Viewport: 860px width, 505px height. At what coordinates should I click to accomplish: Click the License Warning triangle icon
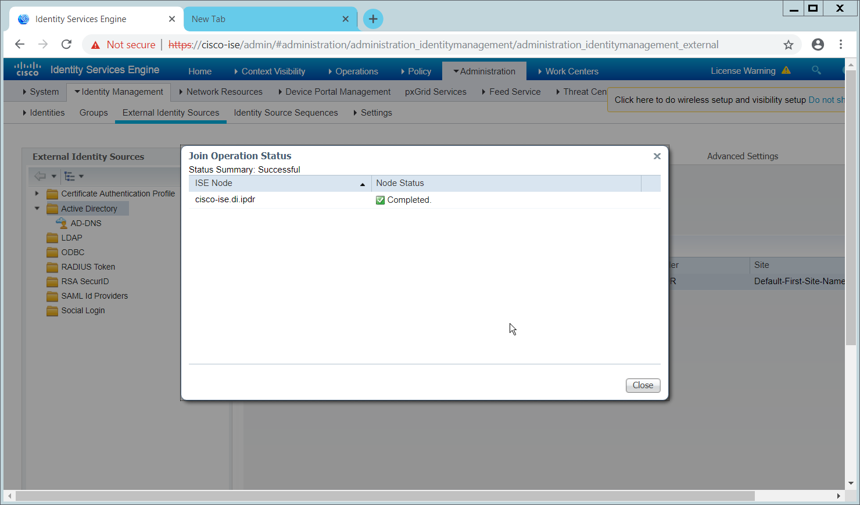click(x=786, y=70)
